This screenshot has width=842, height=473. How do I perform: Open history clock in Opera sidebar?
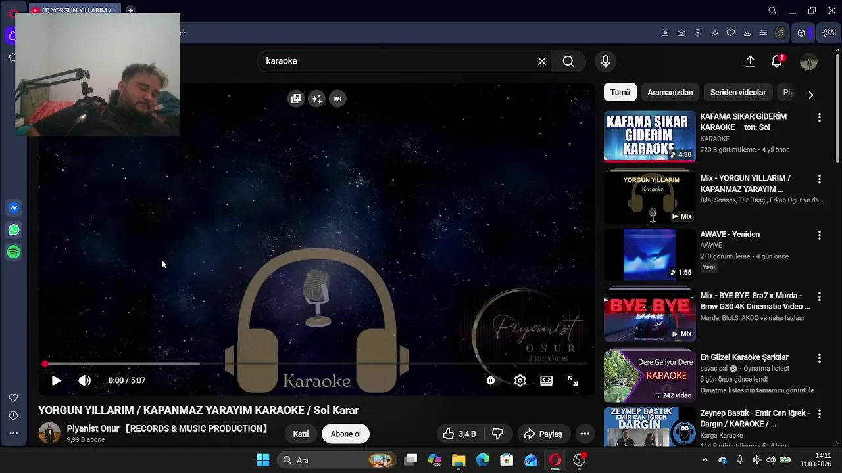[13, 416]
